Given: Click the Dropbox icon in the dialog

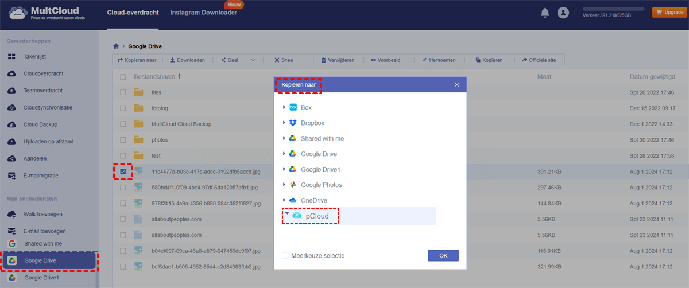Looking at the screenshot, I should click(x=293, y=123).
